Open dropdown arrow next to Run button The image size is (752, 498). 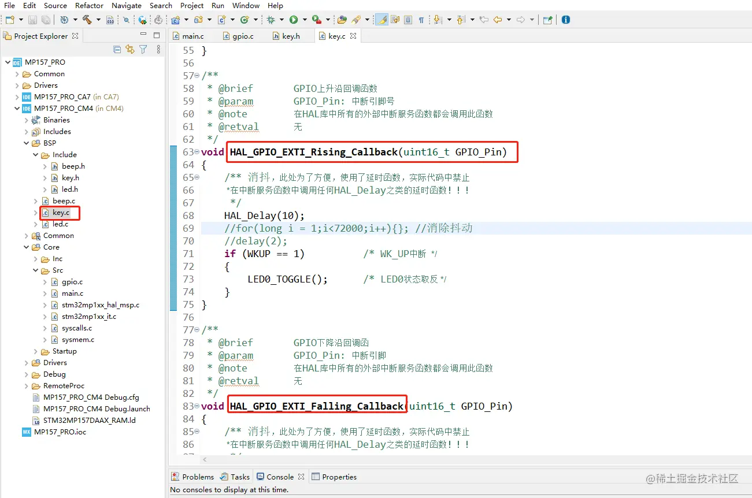point(304,20)
